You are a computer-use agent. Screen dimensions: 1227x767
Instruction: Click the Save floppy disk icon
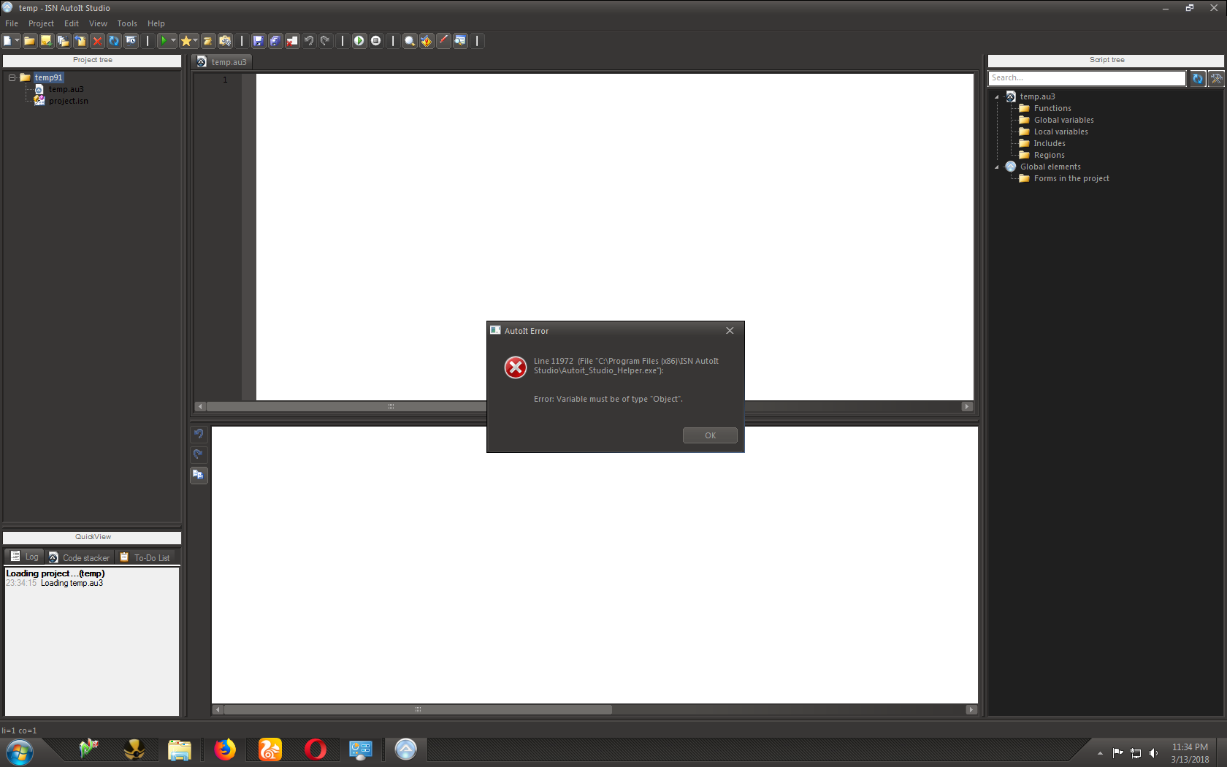(x=259, y=41)
